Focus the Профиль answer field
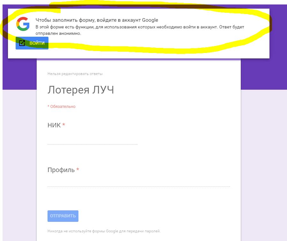Image resolution: width=287 pixels, height=241 pixels. 139,183
